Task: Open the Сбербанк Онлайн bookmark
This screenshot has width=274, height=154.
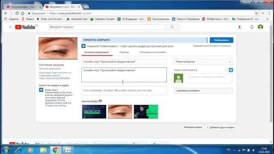Action: [103, 19]
